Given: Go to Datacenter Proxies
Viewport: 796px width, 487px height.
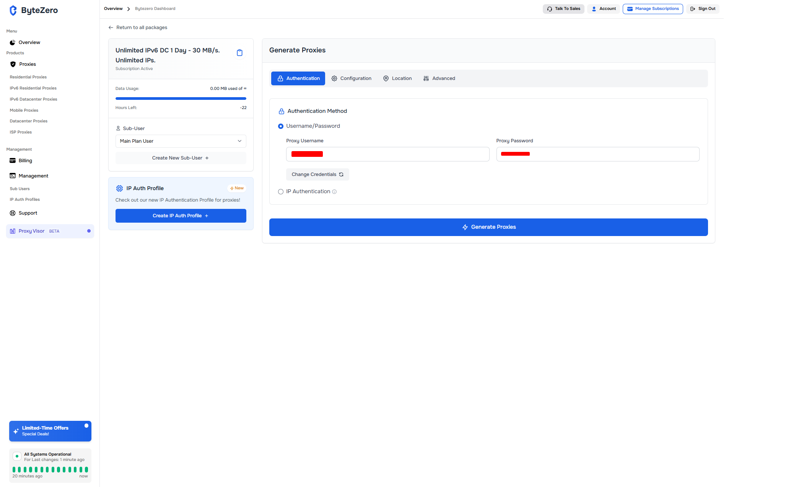Looking at the screenshot, I should coord(29,121).
